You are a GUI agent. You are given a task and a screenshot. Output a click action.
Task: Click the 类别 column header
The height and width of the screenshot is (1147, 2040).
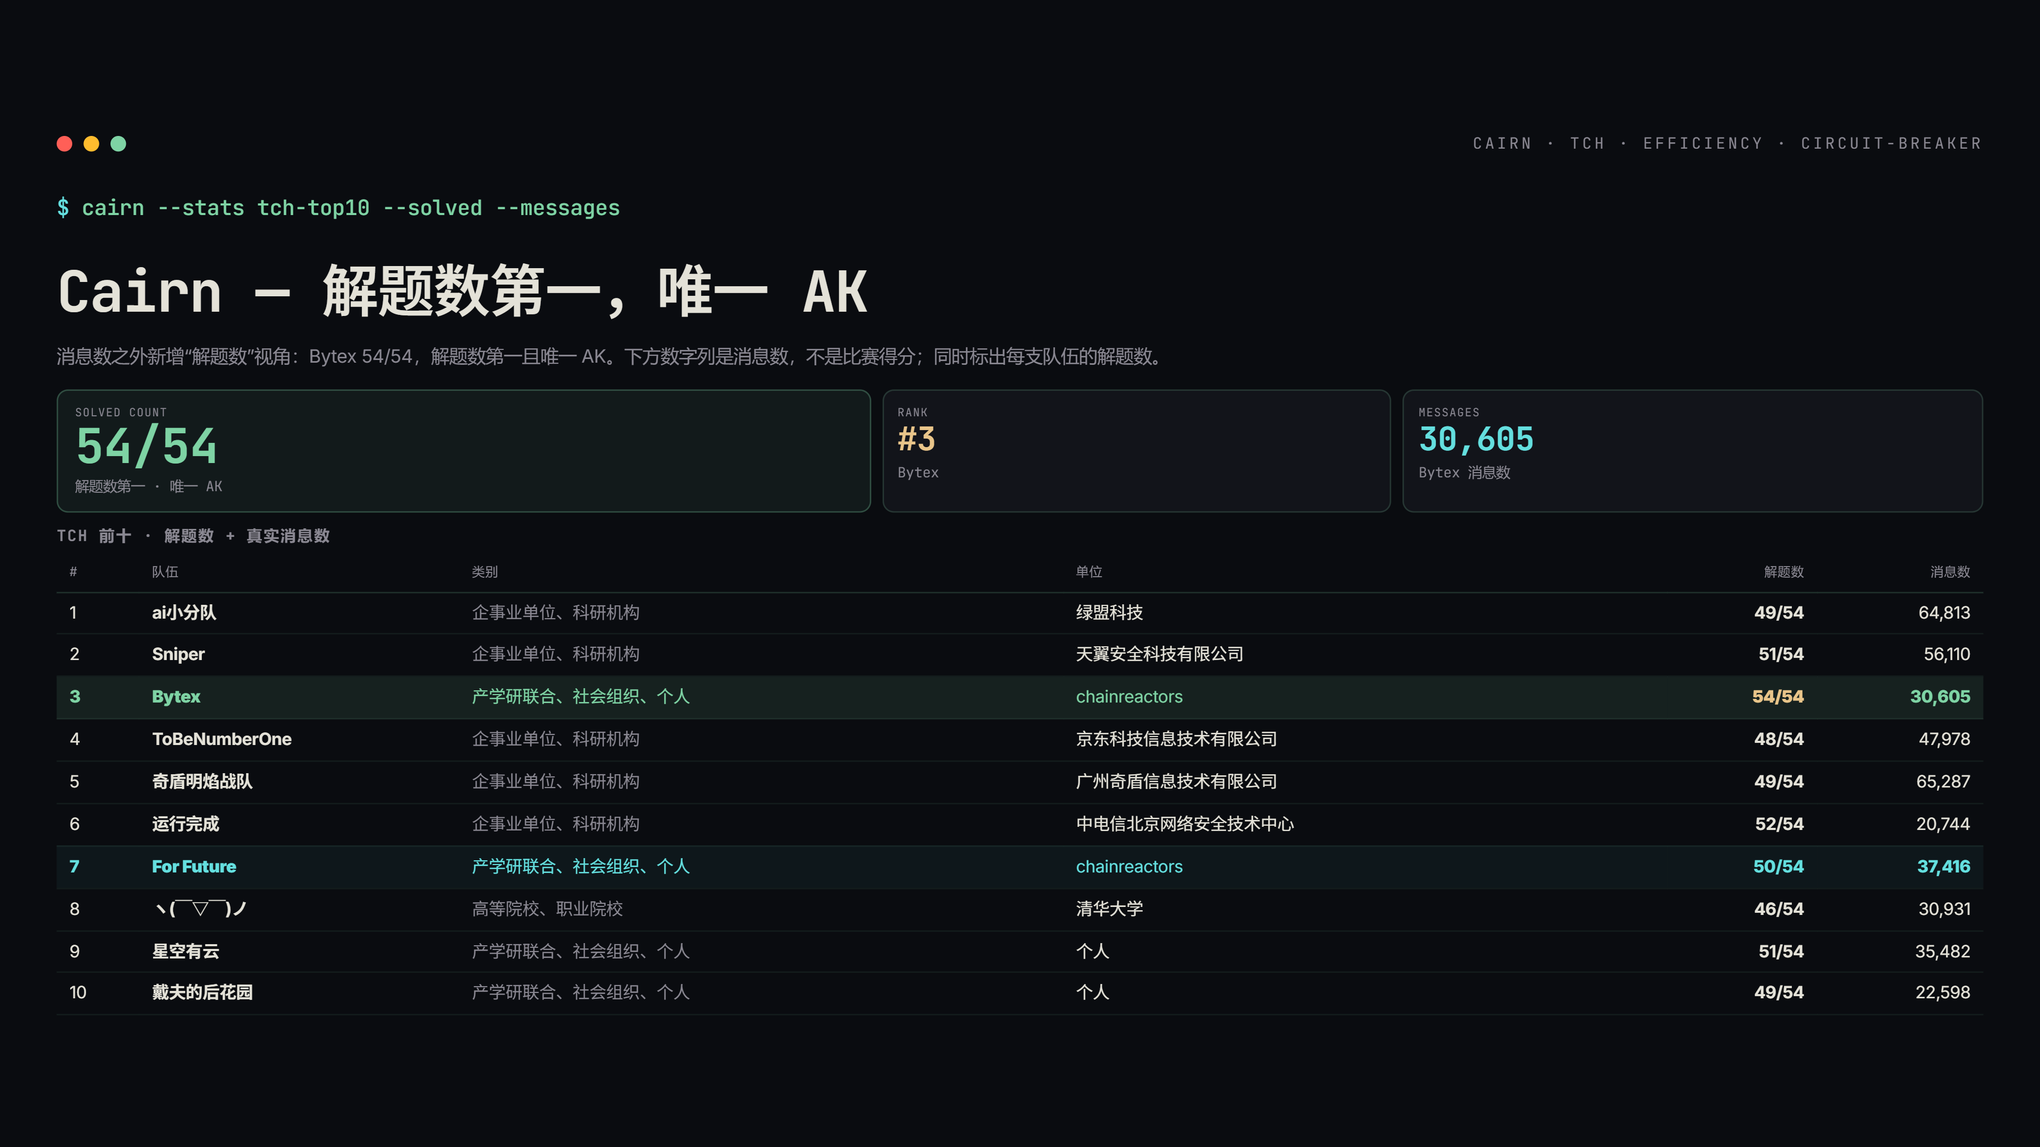(484, 571)
